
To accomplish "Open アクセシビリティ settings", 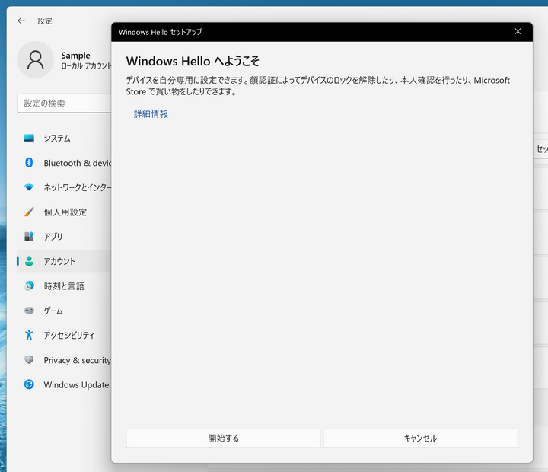I will click(64, 335).
